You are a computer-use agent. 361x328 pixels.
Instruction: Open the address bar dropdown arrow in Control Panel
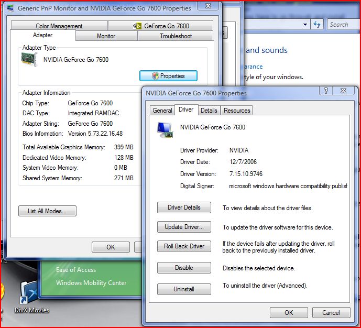(305, 25)
